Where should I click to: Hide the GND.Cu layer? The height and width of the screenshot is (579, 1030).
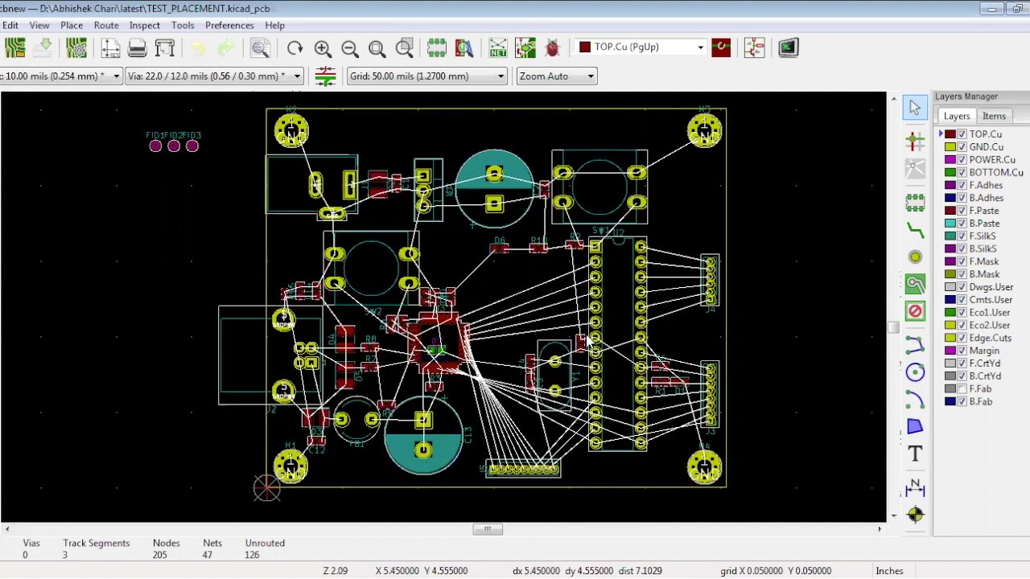pyautogui.click(x=962, y=146)
